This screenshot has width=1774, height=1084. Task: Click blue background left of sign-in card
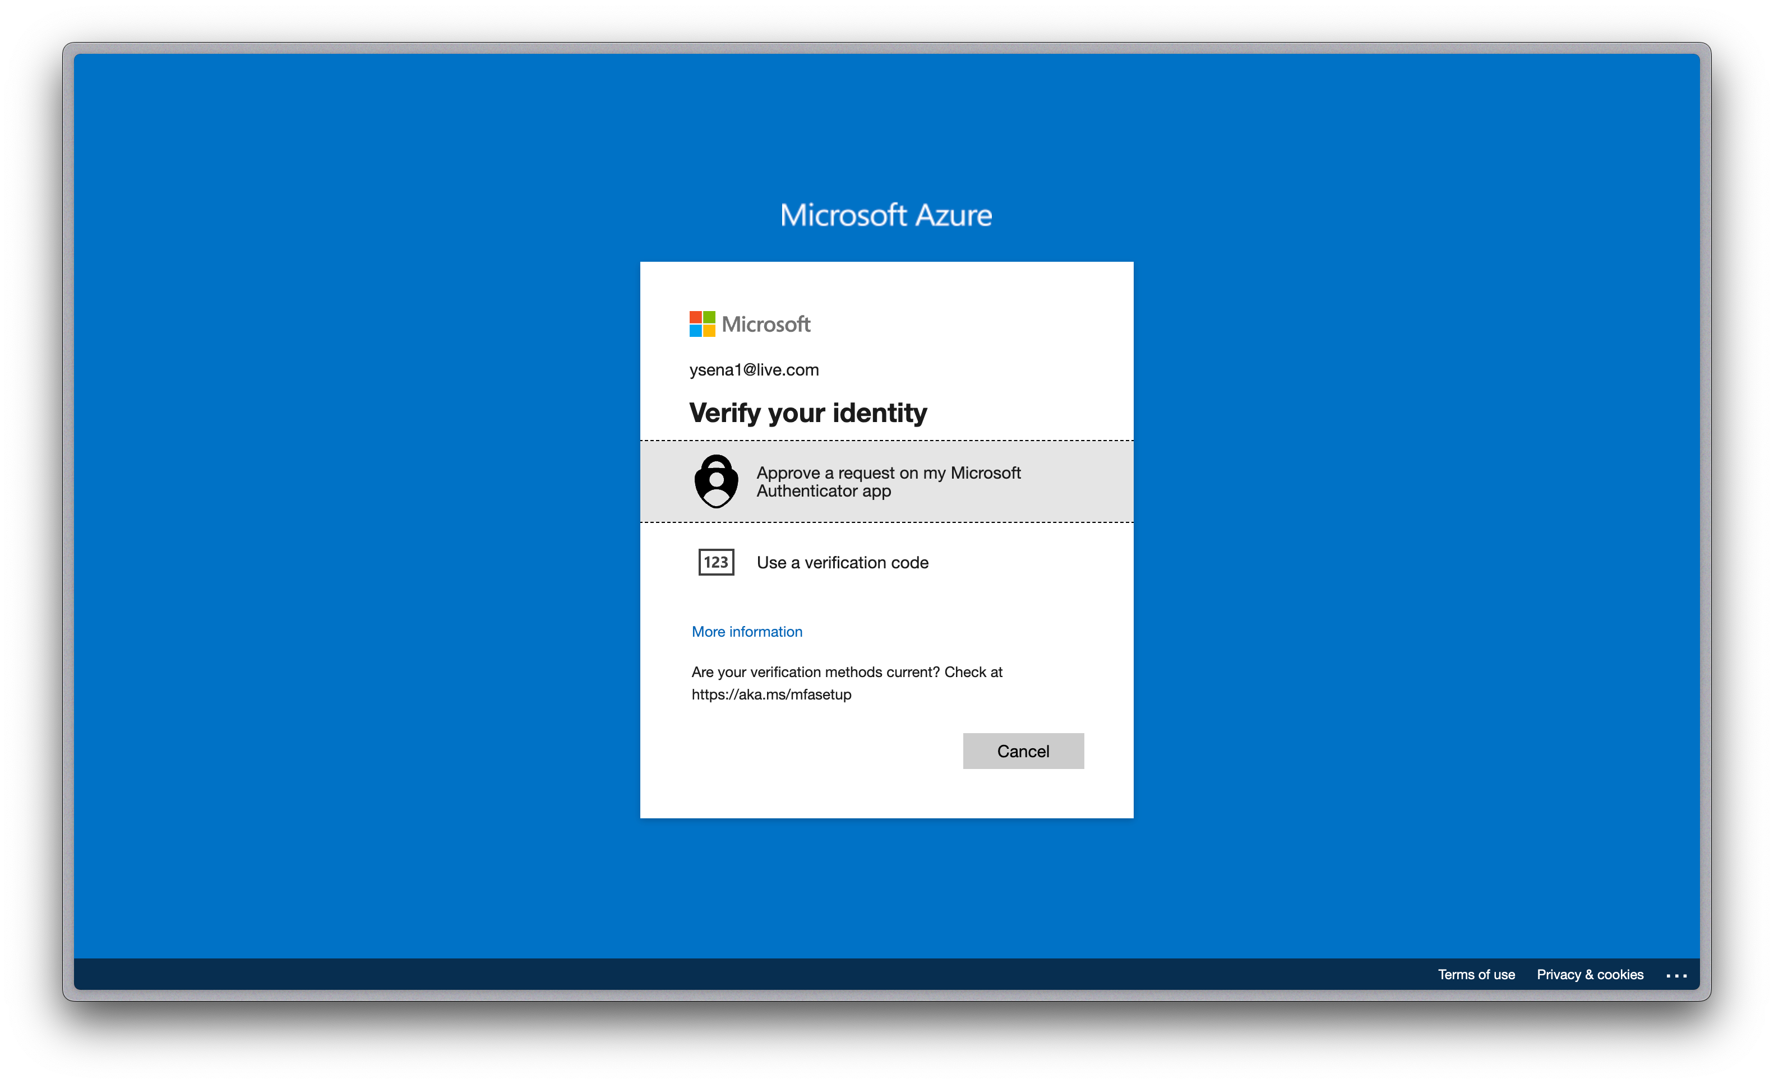pos(360,540)
